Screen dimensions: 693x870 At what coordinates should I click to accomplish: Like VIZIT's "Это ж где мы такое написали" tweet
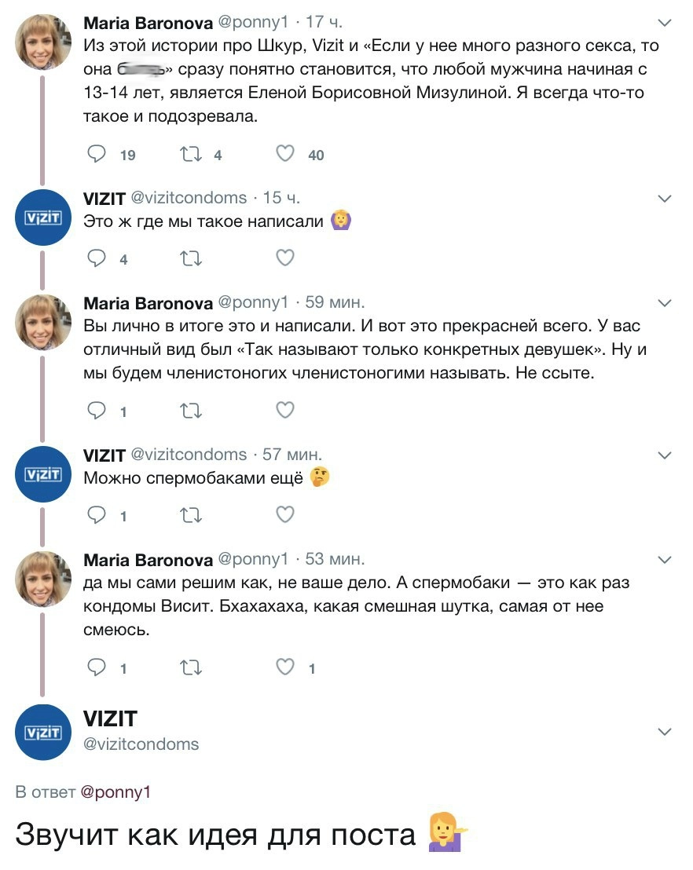(x=285, y=258)
